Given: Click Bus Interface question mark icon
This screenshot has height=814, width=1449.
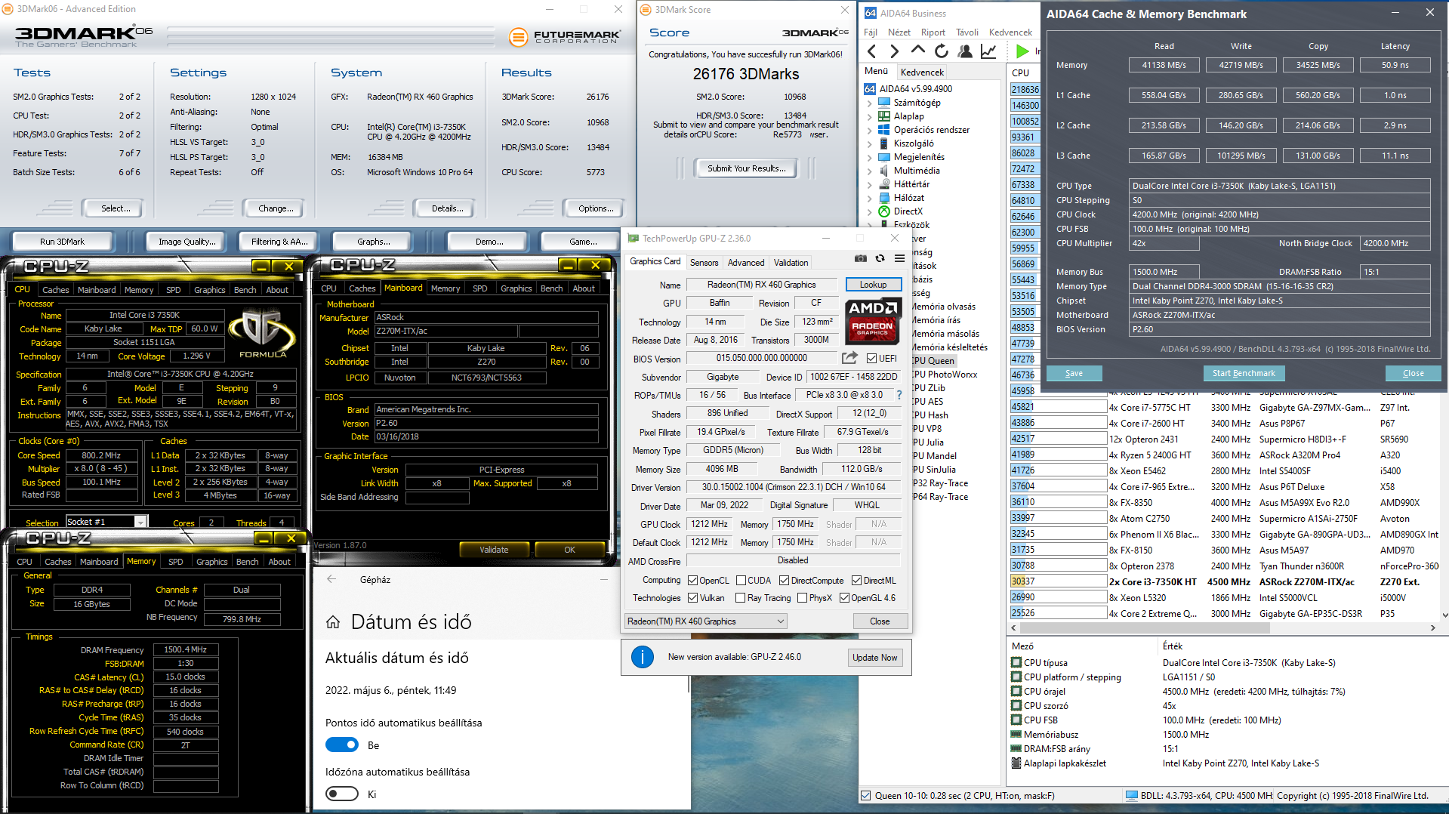Looking at the screenshot, I should (x=899, y=395).
